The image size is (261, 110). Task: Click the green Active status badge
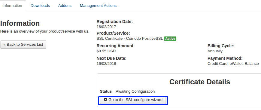170,39
